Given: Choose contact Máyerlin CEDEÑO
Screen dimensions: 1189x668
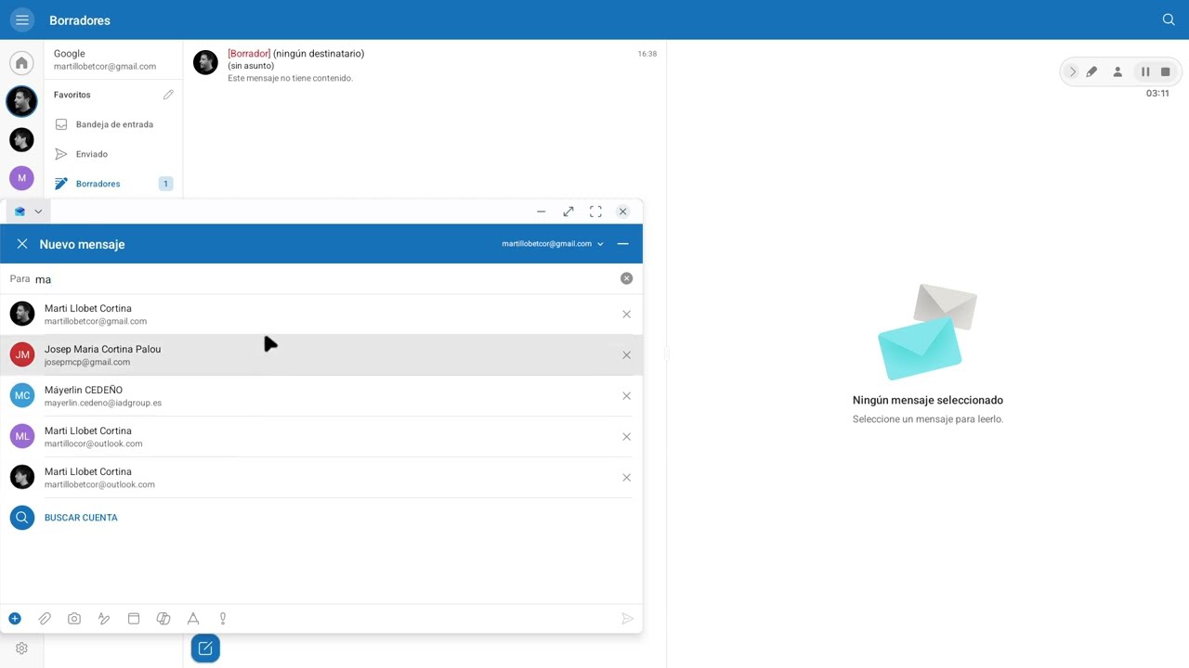Looking at the screenshot, I should (321, 396).
